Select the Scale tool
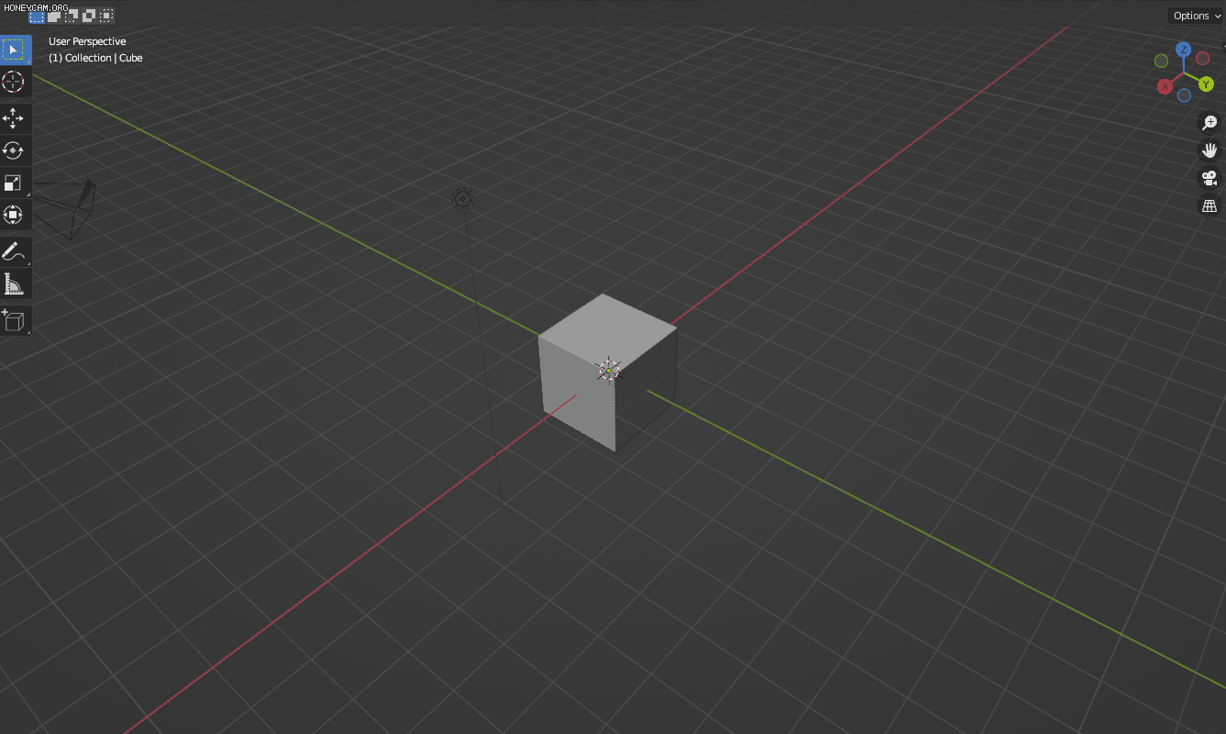1226x734 pixels. pyautogui.click(x=15, y=183)
